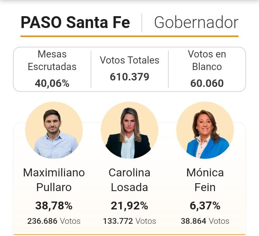Viewport: 259px width, 236px height.
Task: Select the 236.686 Votos count
Action: coord(54,221)
